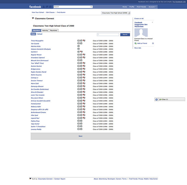Open the notifications globe icon in top bar
187x185 pixels.
(50, 7)
